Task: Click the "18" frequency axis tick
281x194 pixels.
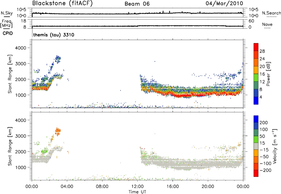Action: click(x=24, y=21)
